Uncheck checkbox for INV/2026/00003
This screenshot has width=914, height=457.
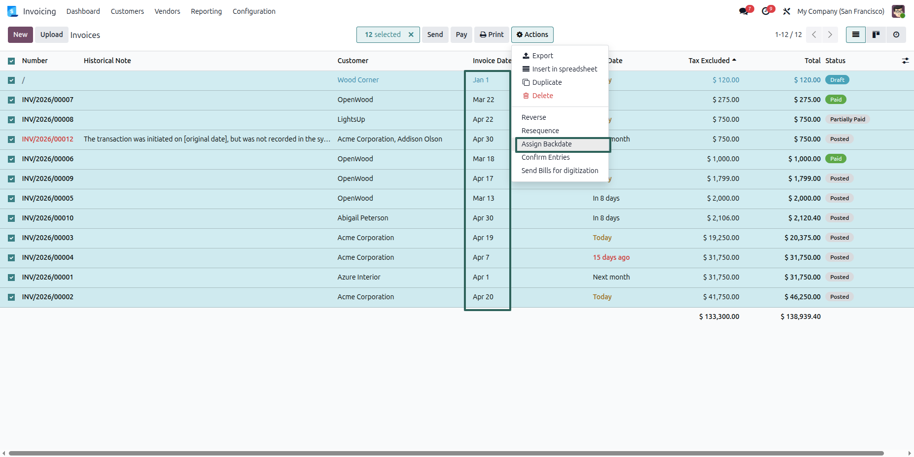pos(11,238)
